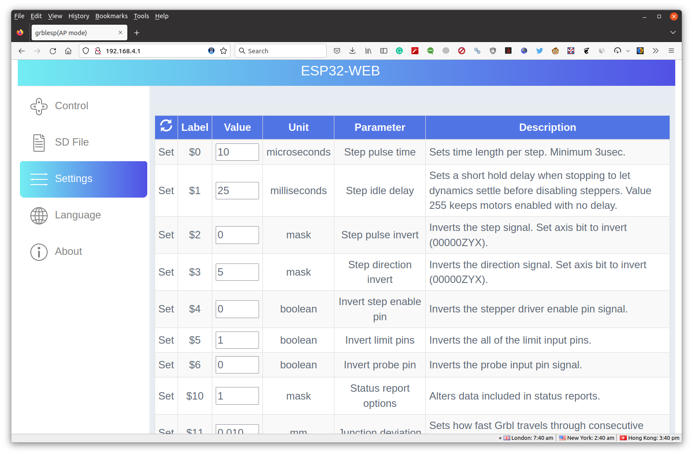Click Set for the $5 parameter

(x=166, y=340)
